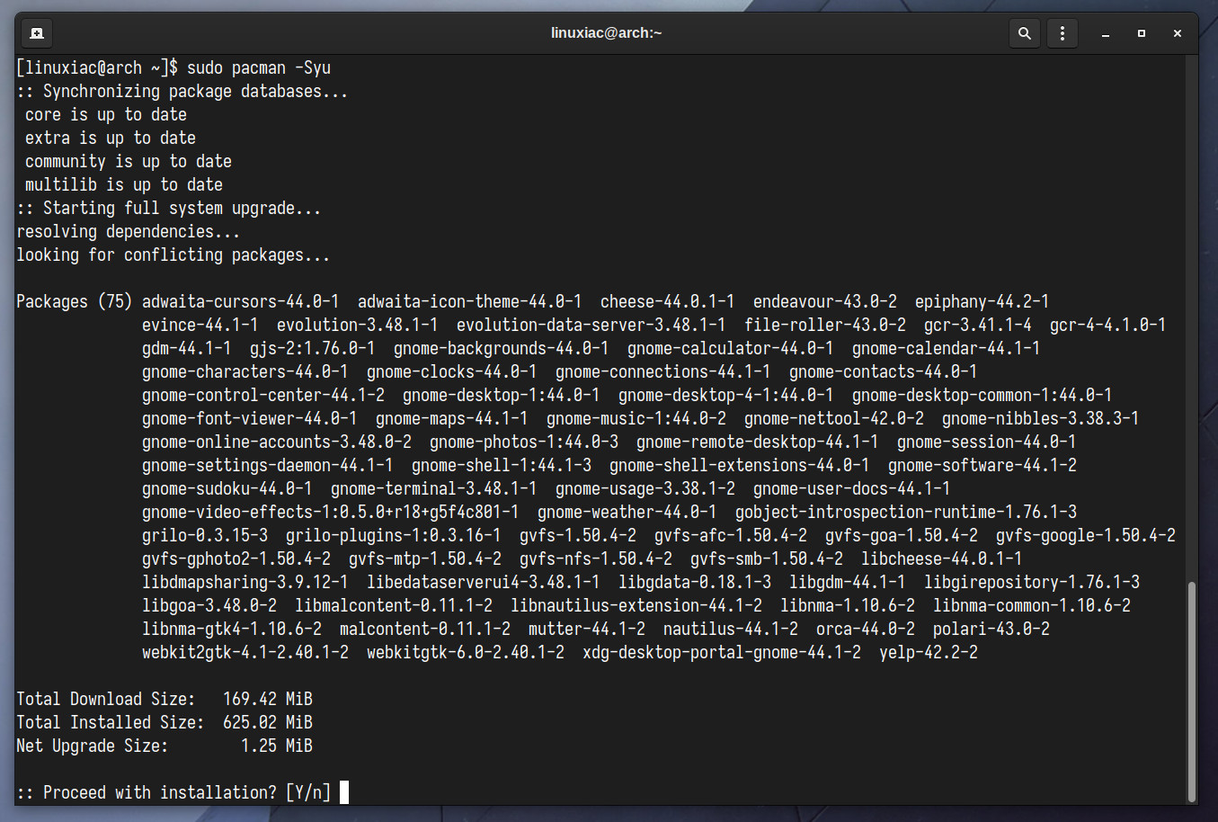
Task: Click package gnome-contacts-44.0-1
Action: (884, 372)
